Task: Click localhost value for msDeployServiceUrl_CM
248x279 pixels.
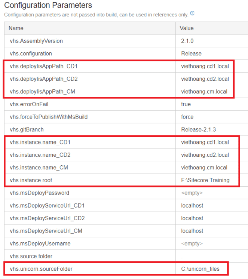Action: point(192,231)
